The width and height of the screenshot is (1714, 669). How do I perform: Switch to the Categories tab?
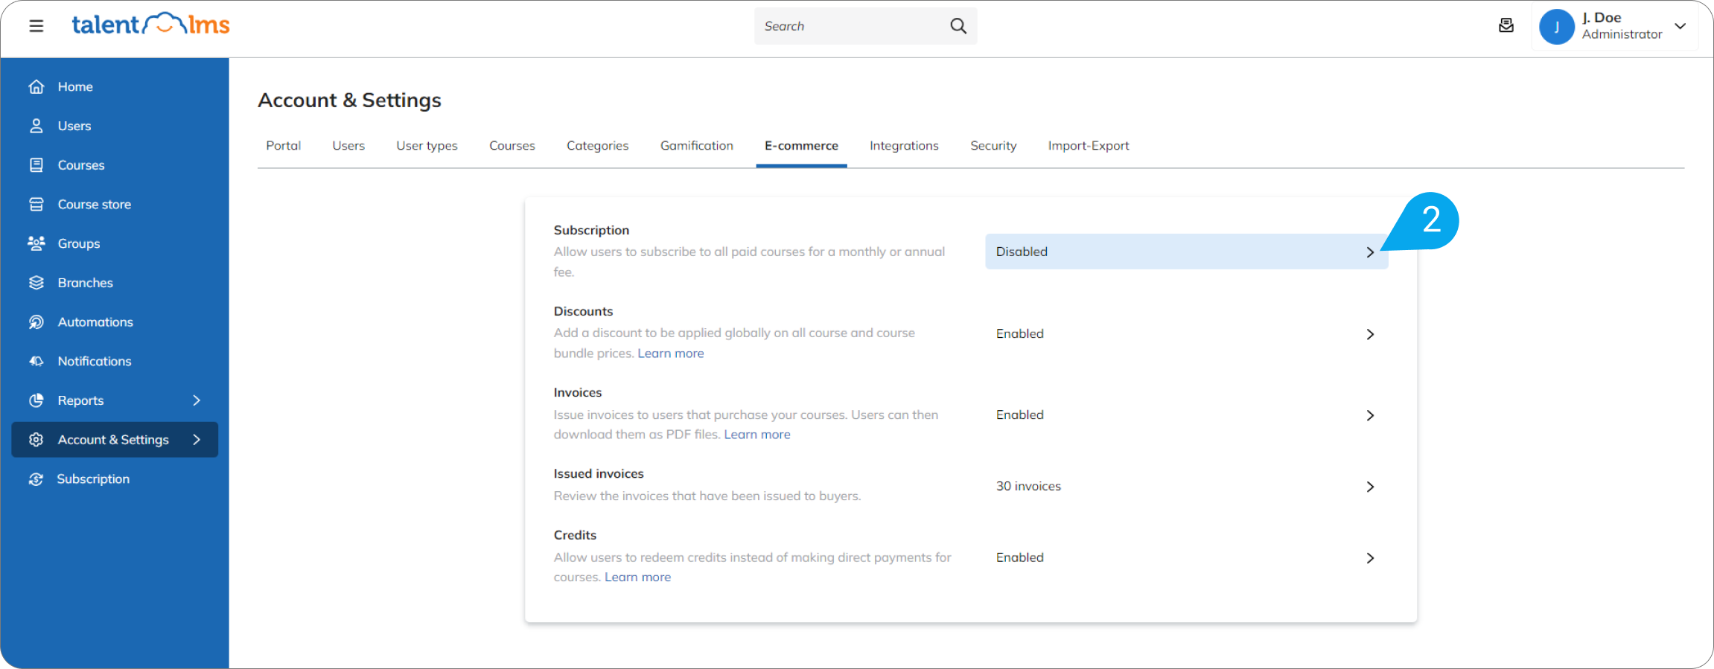[x=597, y=146]
